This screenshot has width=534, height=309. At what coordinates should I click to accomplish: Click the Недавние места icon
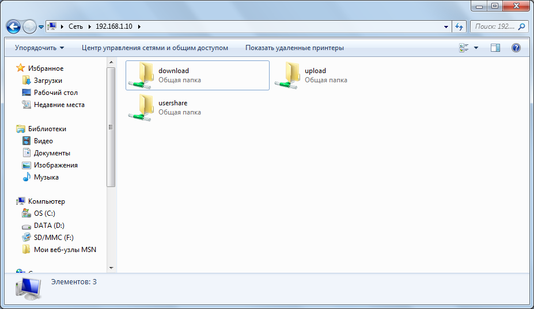click(x=26, y=105)
